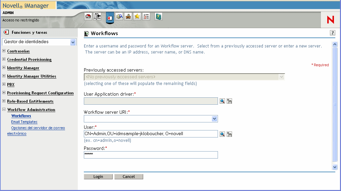Click the Identity Manager link
The width and height of the screenshot is (341, 191).
[x=23, y=68]
